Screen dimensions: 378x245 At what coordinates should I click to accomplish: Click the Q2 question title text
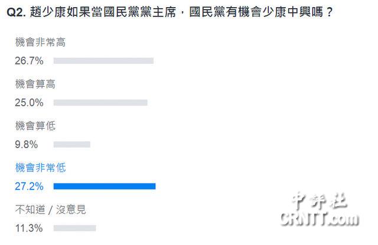[170, 12]
